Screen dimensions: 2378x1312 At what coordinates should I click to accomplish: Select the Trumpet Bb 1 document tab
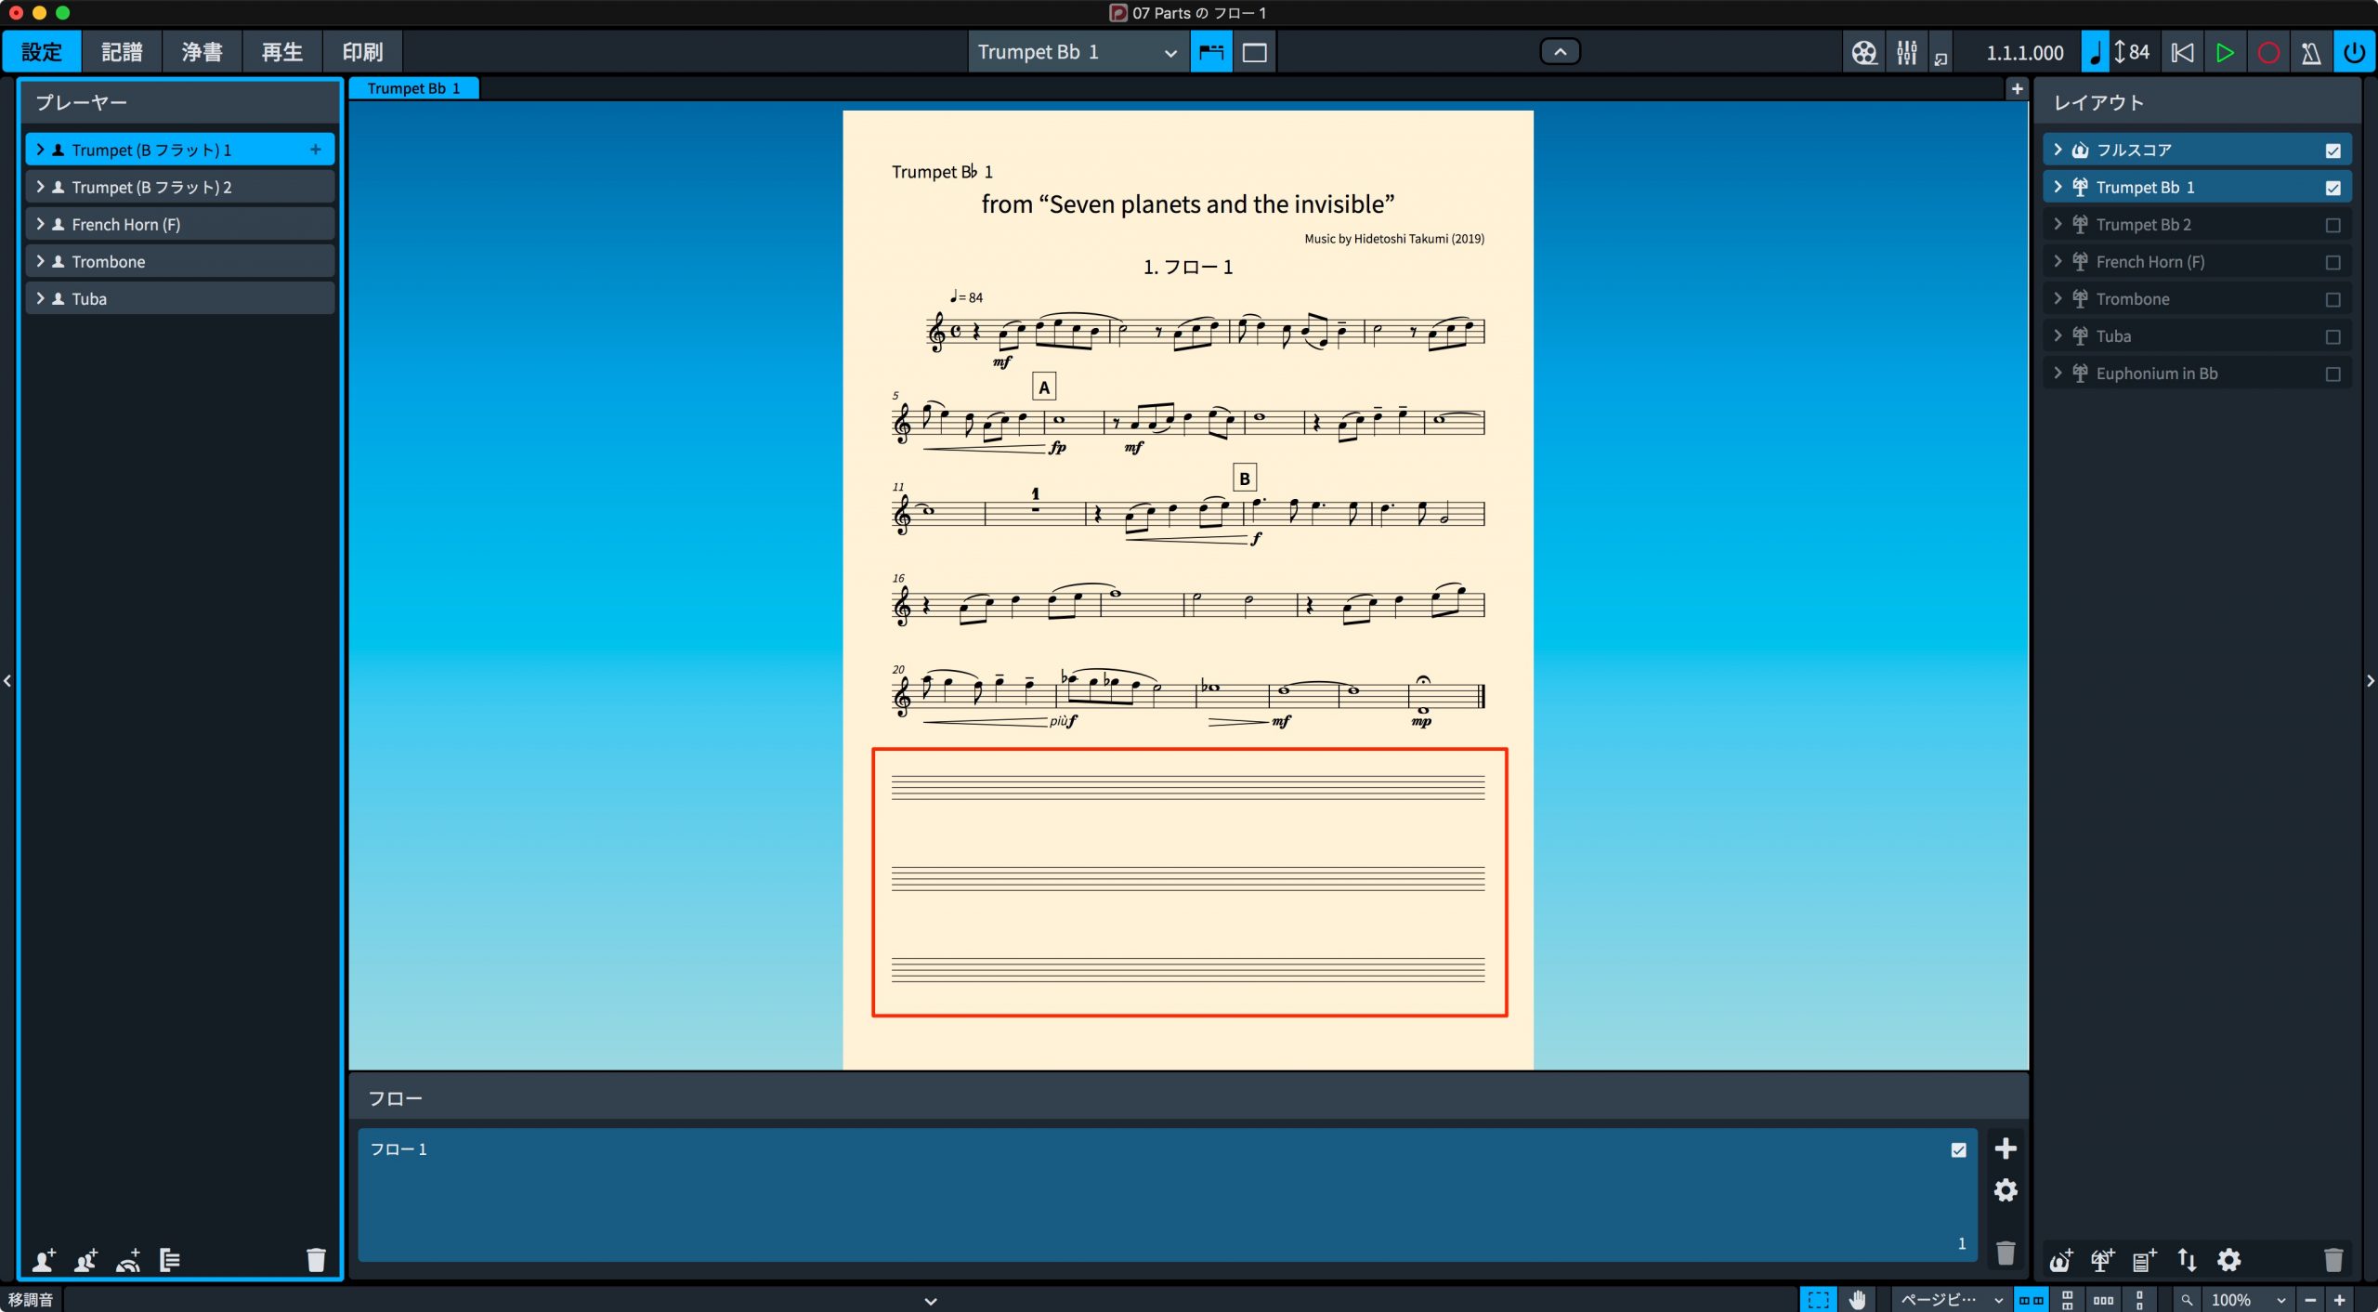pyautogui.click(x=413, y=88)
